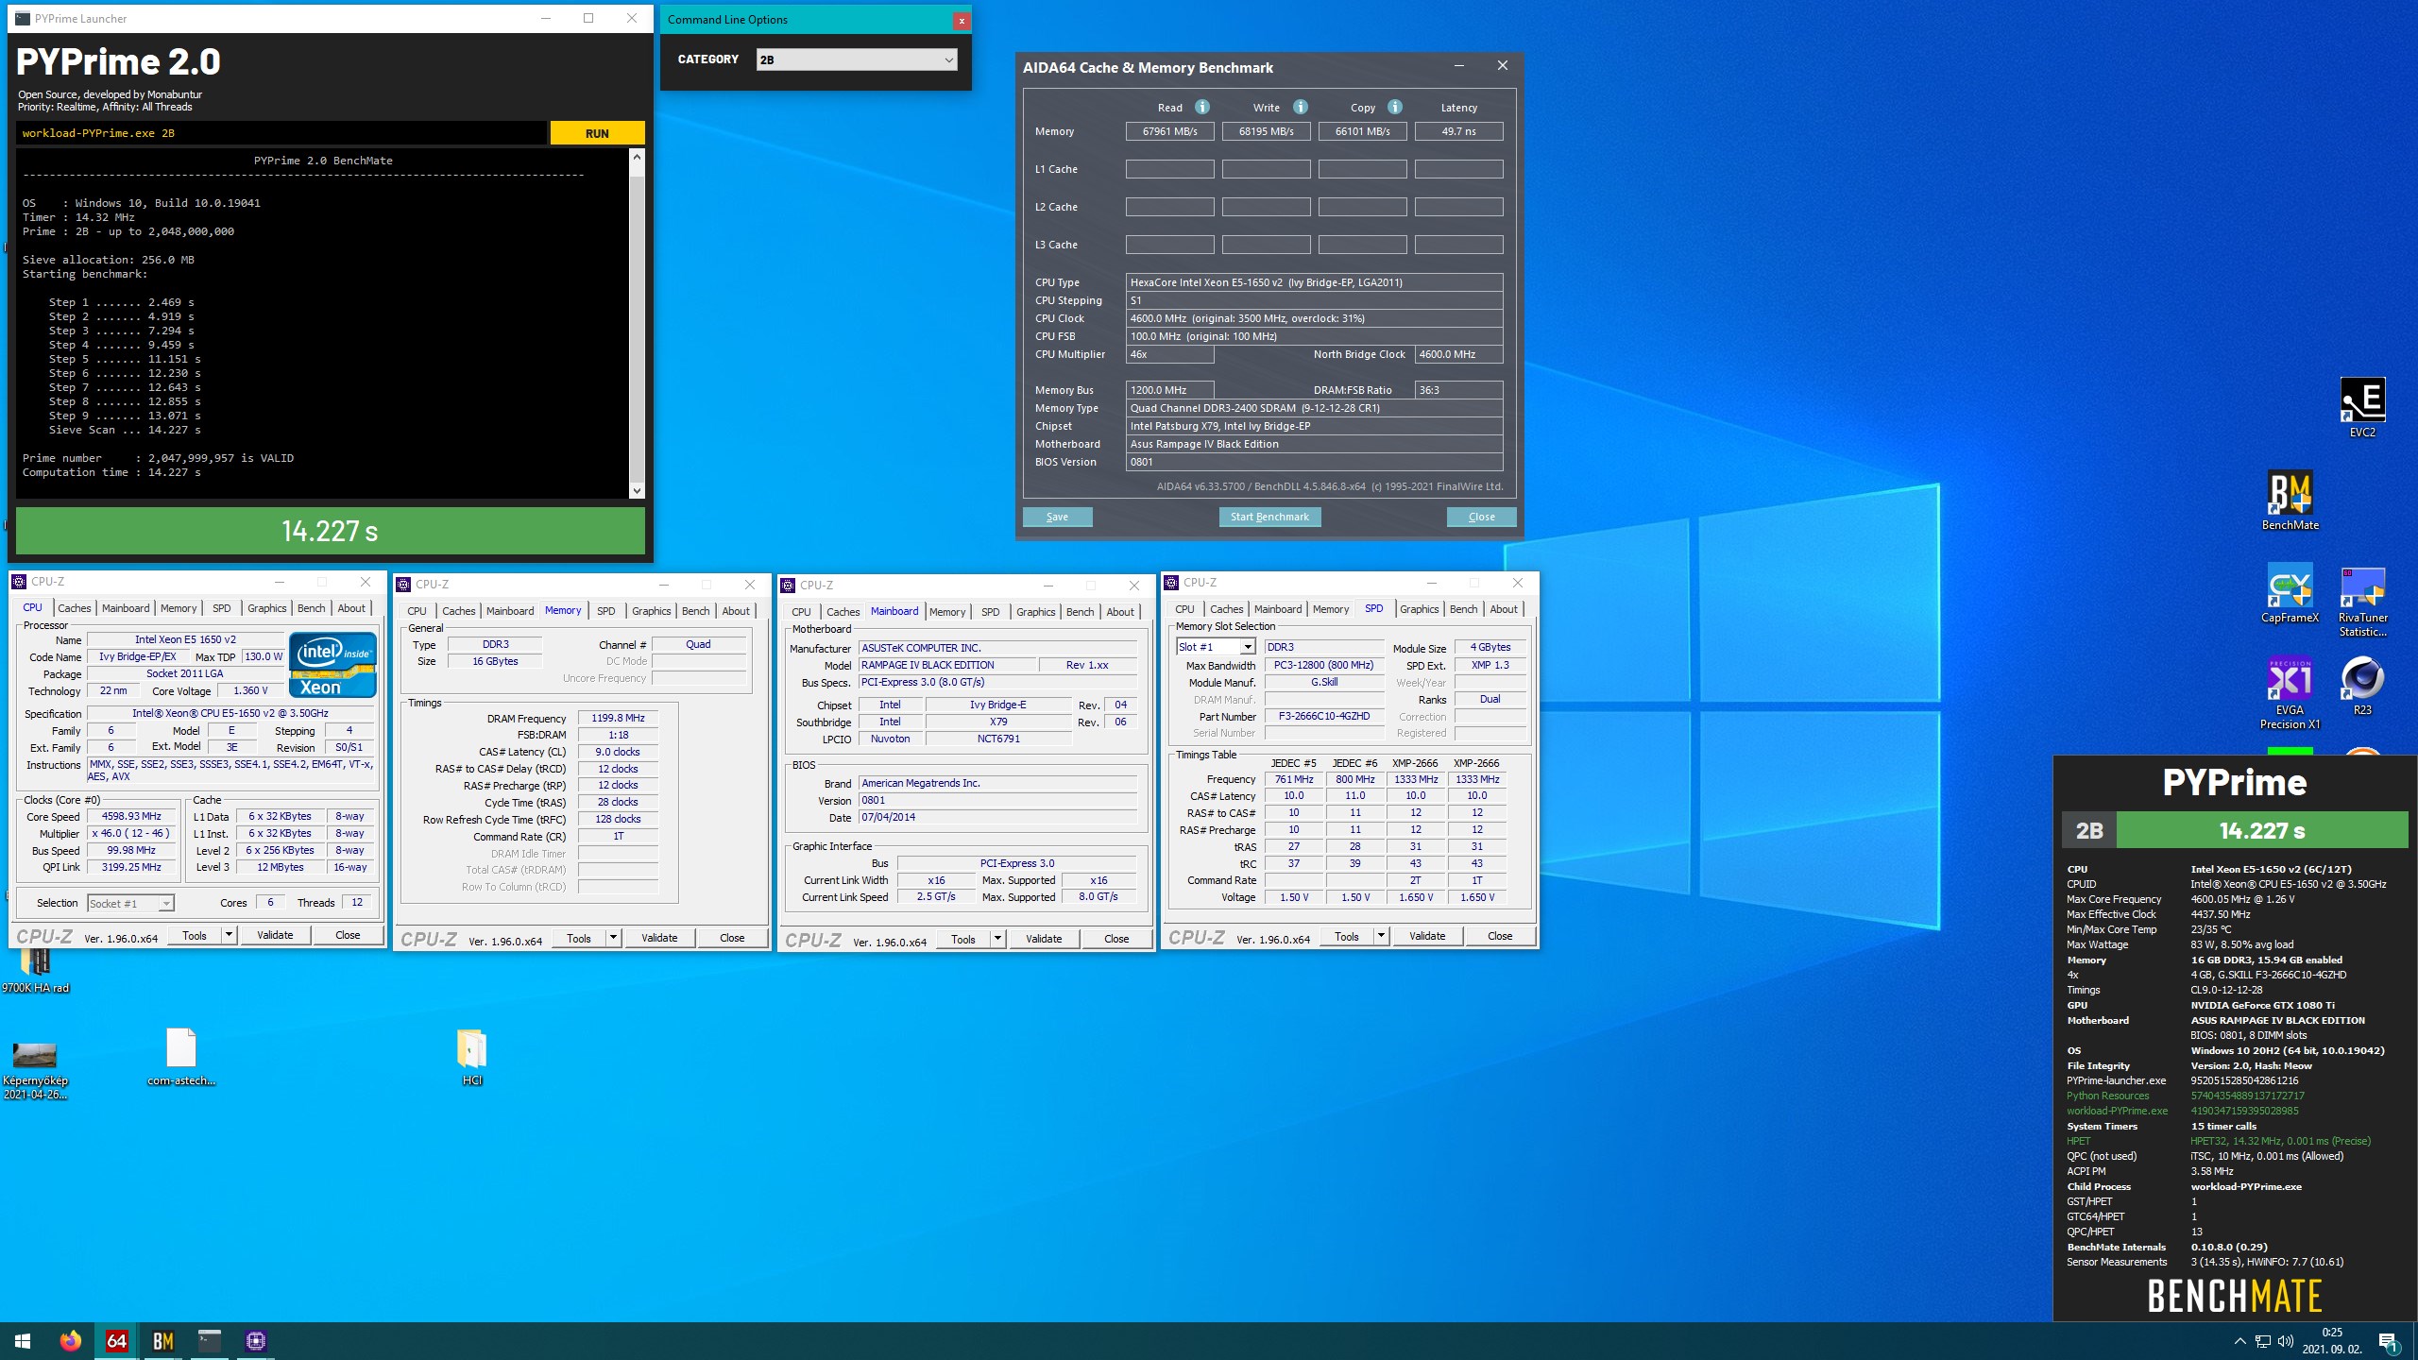Launch CapFrameX from the desktop

[2290, 593]
